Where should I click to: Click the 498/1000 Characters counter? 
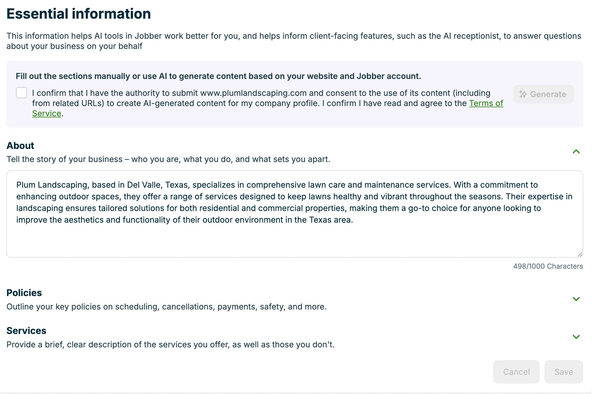[x=548, y=266]
